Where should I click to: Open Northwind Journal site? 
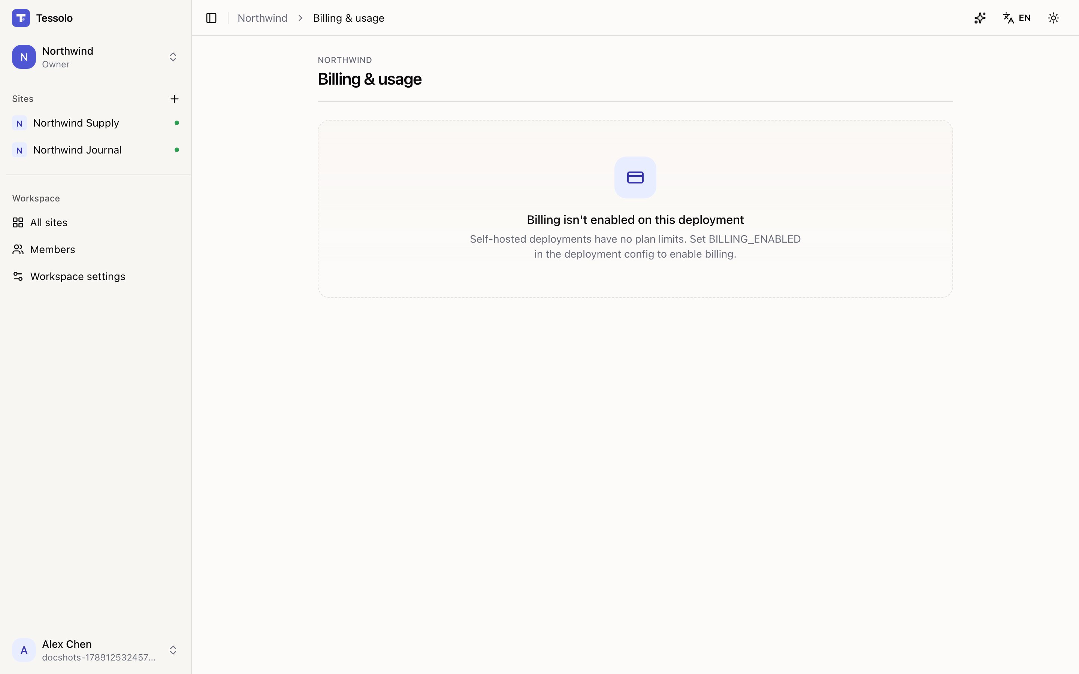point(96,150)
